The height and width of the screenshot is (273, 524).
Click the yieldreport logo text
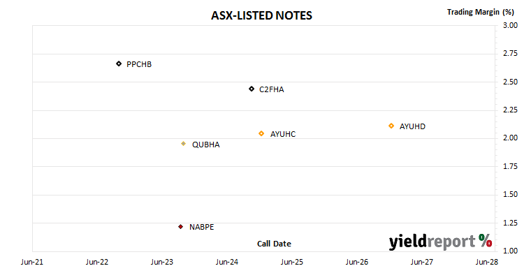pos(432,242)
